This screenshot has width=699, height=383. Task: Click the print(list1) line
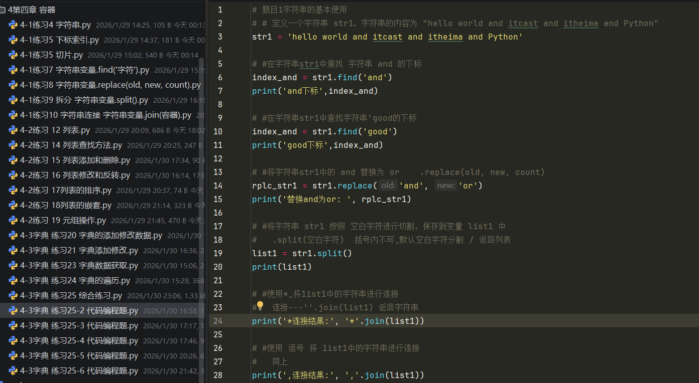[282, 267]
